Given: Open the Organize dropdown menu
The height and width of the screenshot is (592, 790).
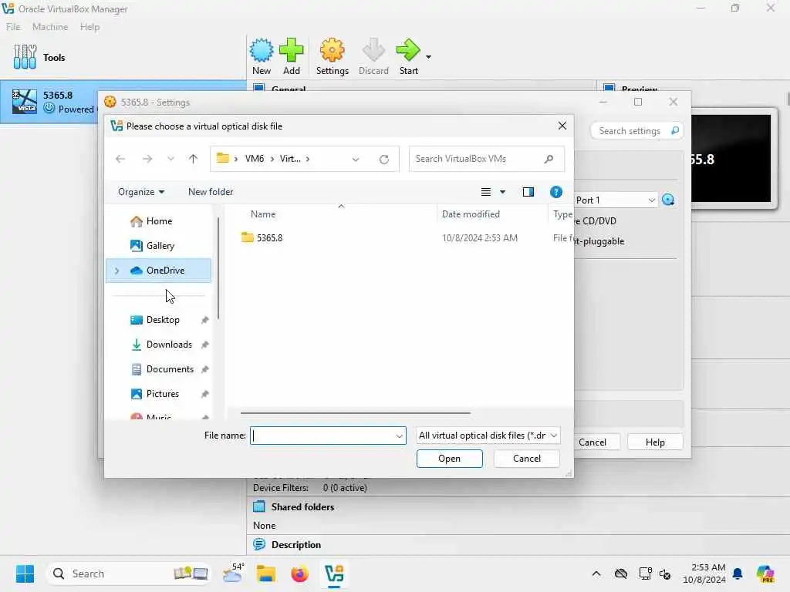Looking at the screenshot, I should click(141, 192).
